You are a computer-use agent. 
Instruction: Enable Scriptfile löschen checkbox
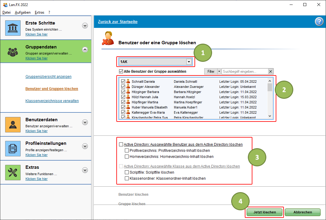[127, 172]
